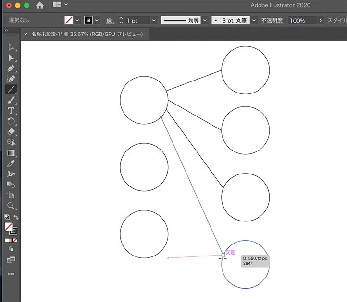The height and width of the screenshot is (302, 347).
Task: Open stroke weight dropdown arrow
Action: (x=154, y=20)
